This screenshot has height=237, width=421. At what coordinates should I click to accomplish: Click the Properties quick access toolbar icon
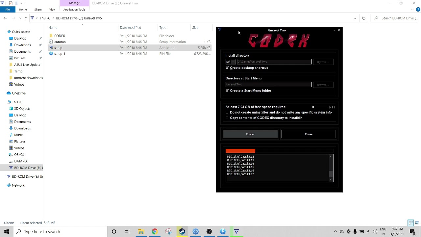[11, 3]
